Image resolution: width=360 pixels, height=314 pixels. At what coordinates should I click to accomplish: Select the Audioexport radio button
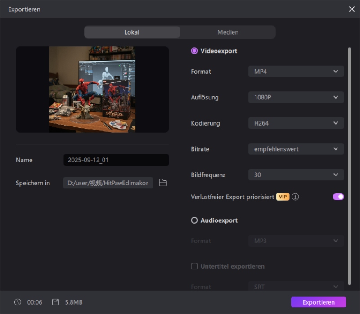[x=194, y=220]
